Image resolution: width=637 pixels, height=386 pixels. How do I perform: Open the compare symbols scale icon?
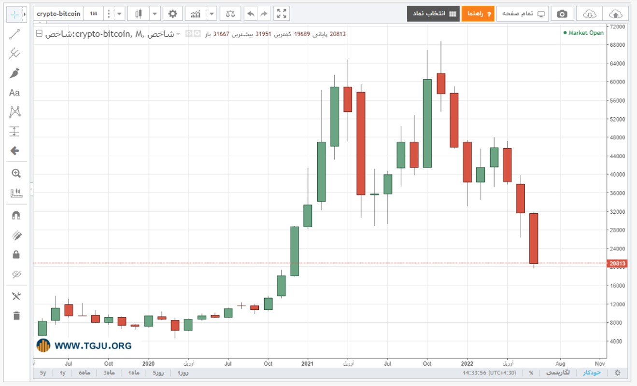pos(230,14)
